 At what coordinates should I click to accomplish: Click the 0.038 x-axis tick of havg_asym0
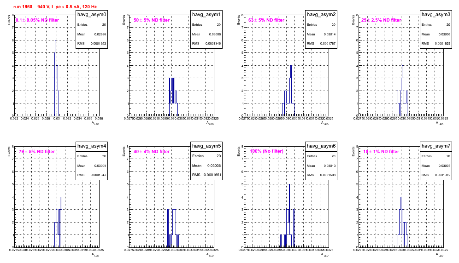coord(99,119)
